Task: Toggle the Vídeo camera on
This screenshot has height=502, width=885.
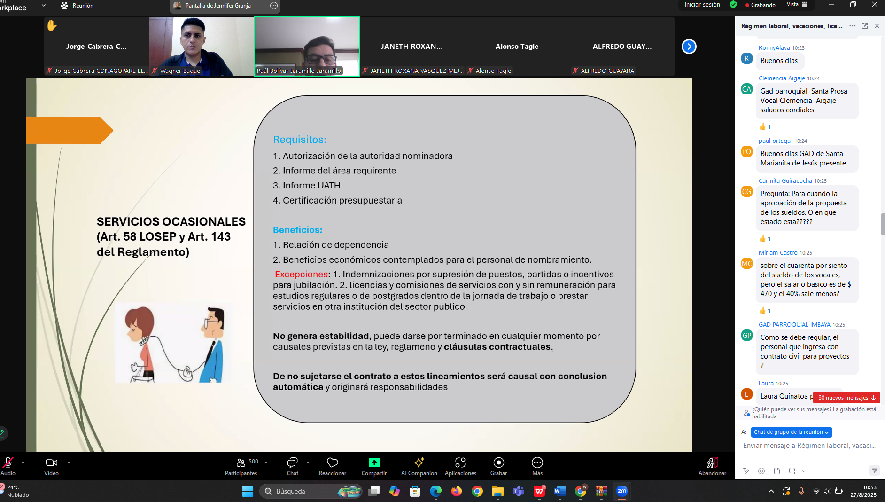Action: pyautogui.click(x=51, y=463)
